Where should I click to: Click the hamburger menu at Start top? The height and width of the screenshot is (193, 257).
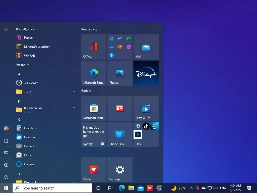[6, 29]
